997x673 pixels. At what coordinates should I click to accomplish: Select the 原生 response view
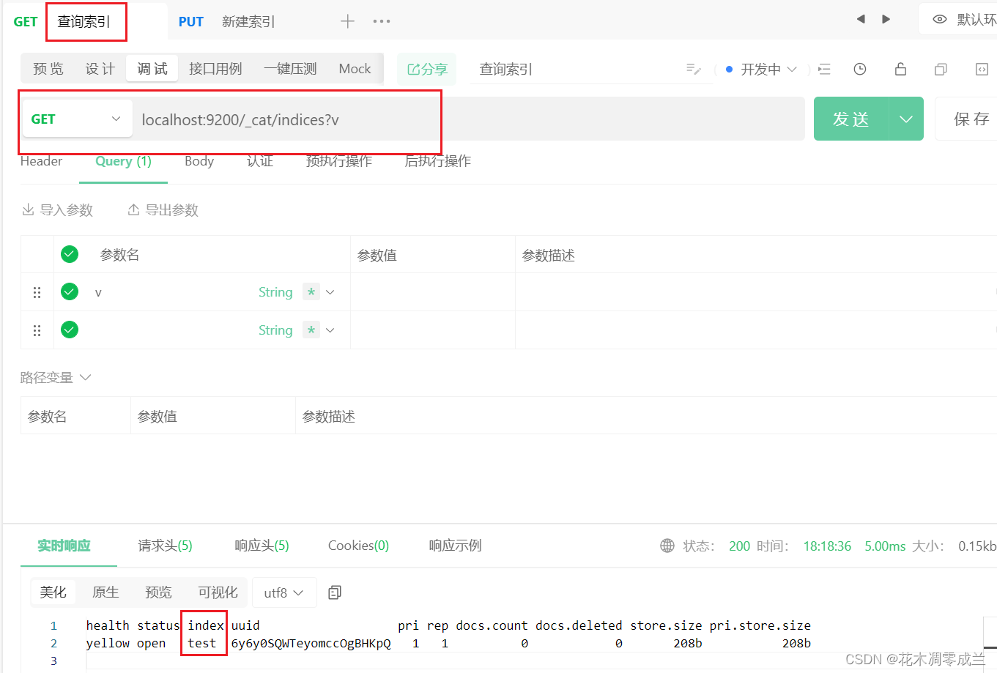coord(105,592)
